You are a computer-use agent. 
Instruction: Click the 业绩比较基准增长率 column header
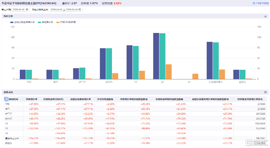[80, 99]
